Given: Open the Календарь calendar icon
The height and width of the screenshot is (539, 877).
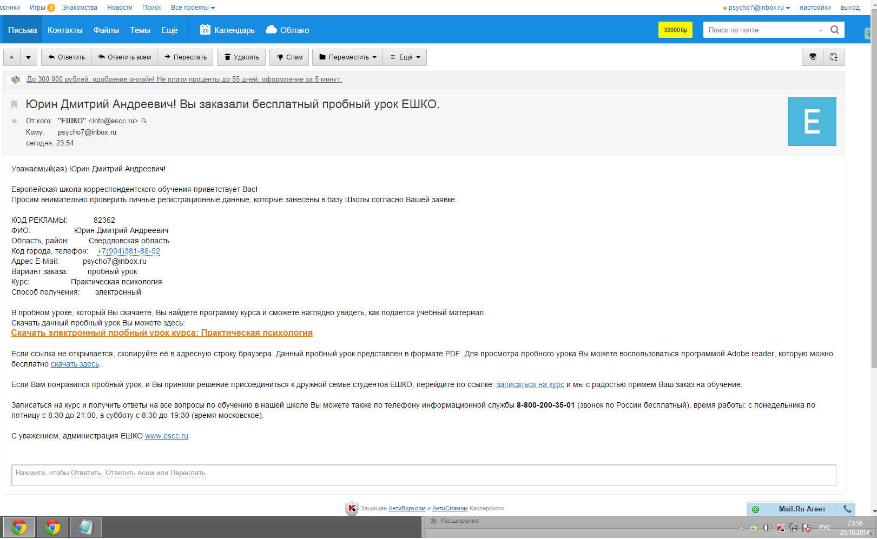Looking at the screenshot, I should pyautogui.click(x=205, y=30).
